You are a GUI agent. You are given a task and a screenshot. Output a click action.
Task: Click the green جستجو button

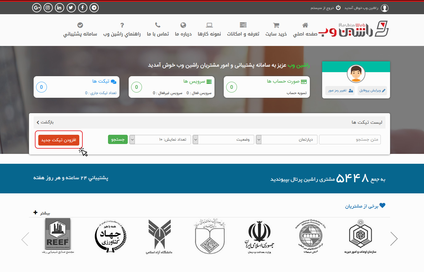point(118,139)
